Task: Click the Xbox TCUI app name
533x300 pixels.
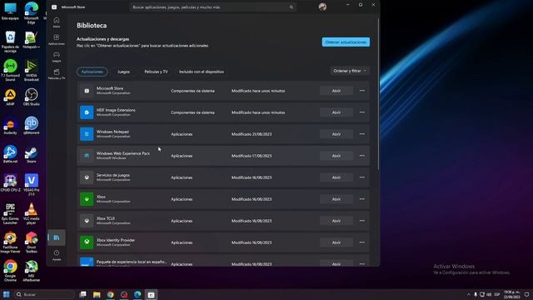Action: (x=106, y=218)
